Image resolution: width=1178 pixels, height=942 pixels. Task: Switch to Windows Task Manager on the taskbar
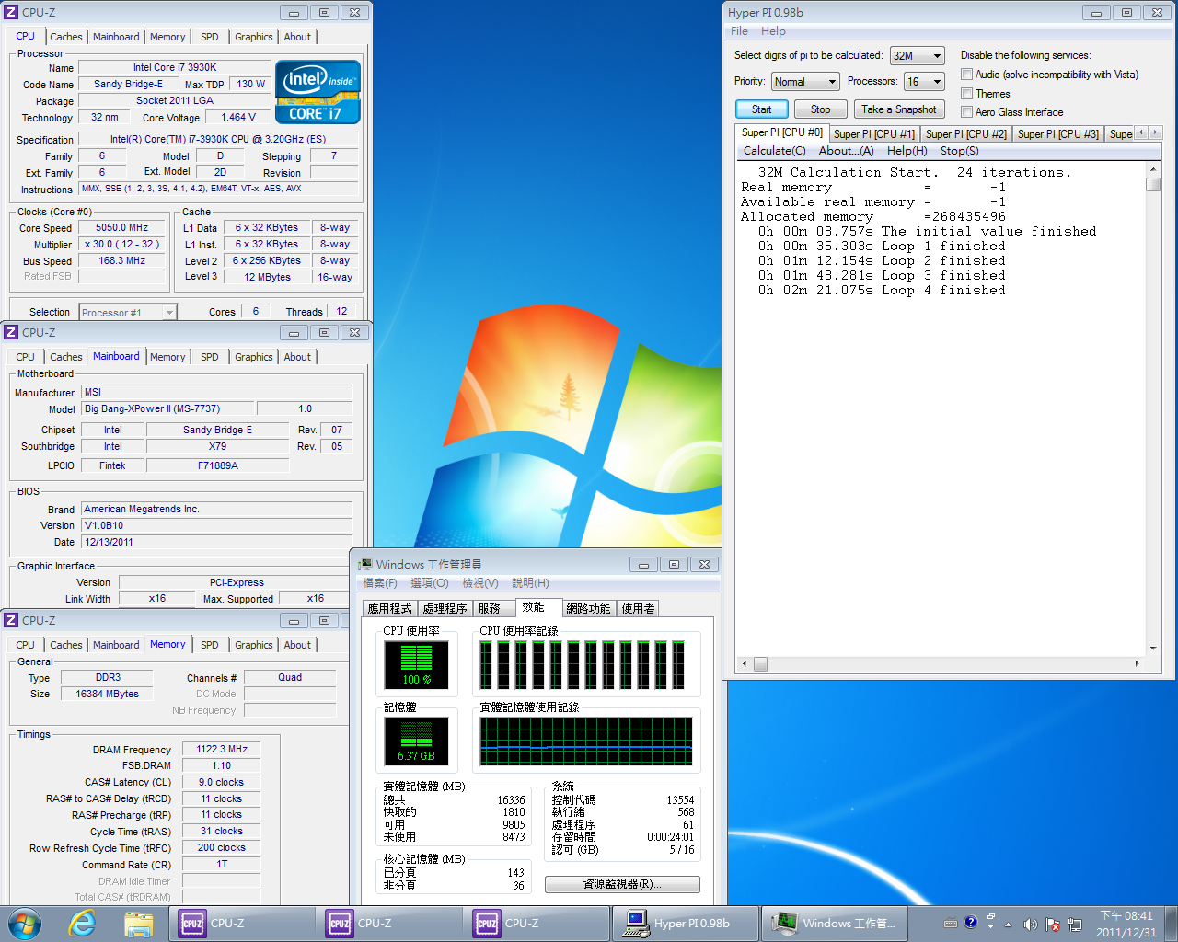[x=835, y=923]
